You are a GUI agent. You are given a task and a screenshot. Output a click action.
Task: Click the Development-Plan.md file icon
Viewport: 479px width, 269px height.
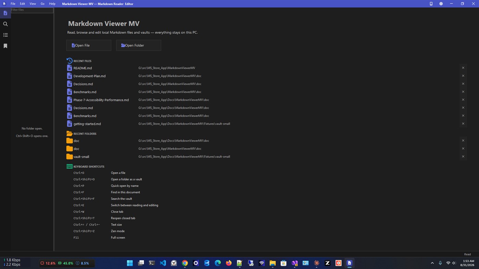70,76
